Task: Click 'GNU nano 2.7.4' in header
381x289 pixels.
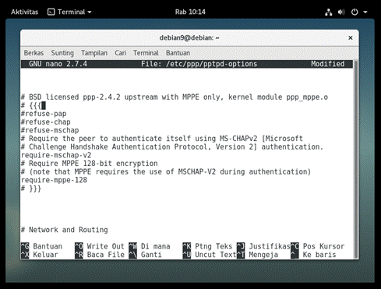Action: pos(58,64)
